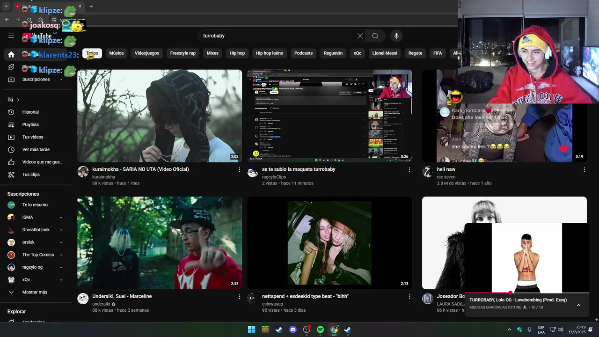
Task: Click eshiwasup channel name
Action: (272, 304)
